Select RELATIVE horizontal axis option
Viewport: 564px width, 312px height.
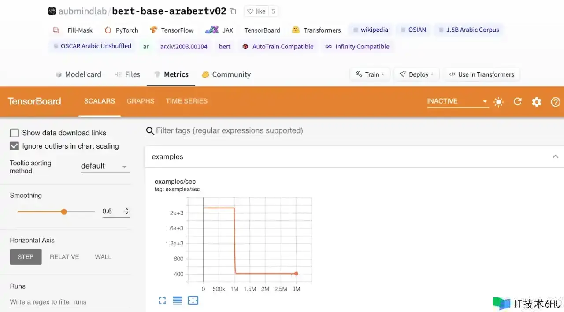[x=64, y=257]
